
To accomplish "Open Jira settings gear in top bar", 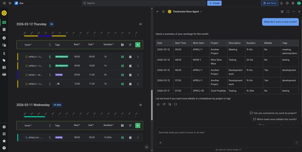I will (293, 3).
